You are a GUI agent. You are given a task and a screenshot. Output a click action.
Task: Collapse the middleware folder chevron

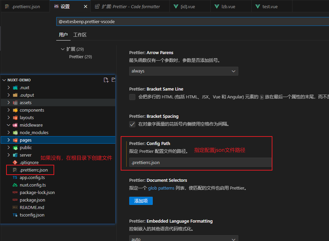click(9, 125)
